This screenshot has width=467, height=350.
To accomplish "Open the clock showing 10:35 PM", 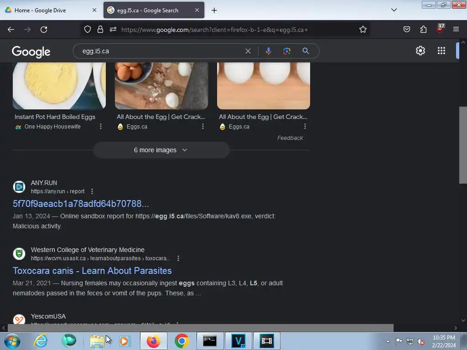I will pyautogui.click(x=444, y=341).
